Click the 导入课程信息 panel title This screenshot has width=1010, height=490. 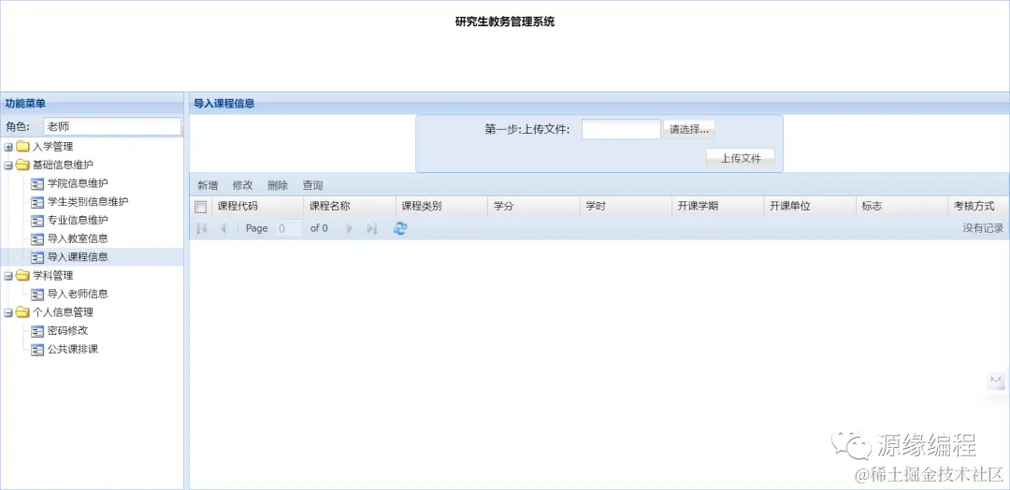(x=224, y=103)
